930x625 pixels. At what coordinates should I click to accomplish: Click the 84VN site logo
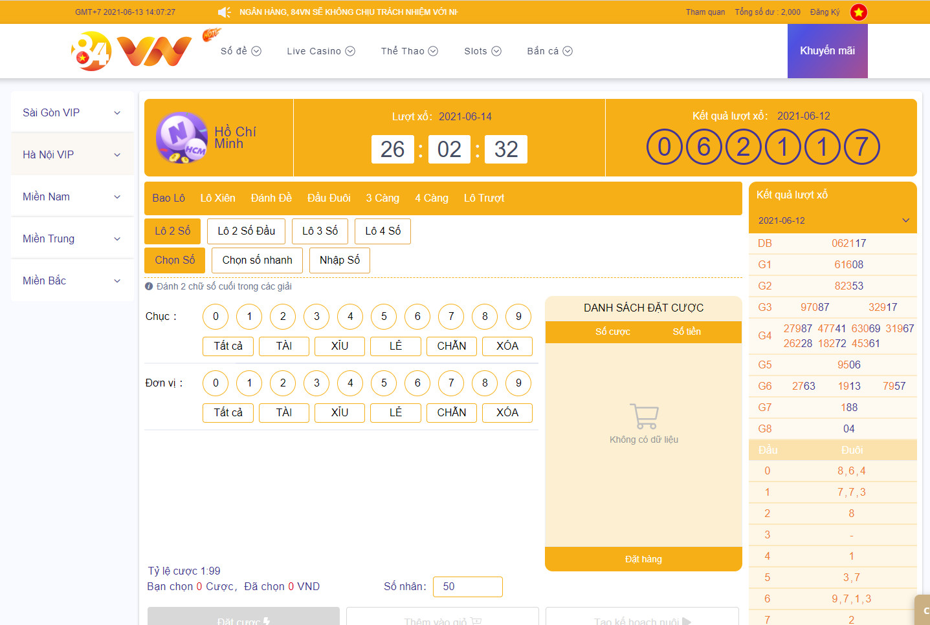click(x=131, y=51)
